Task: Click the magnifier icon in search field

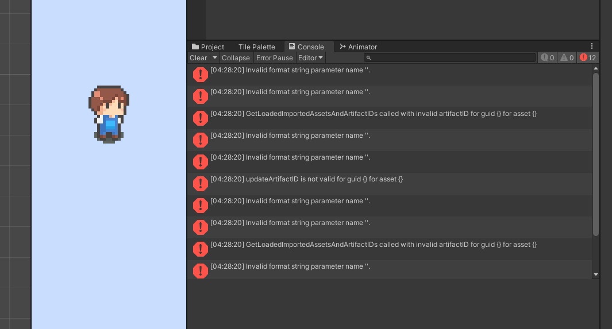Action: click(x=368, y=57)
